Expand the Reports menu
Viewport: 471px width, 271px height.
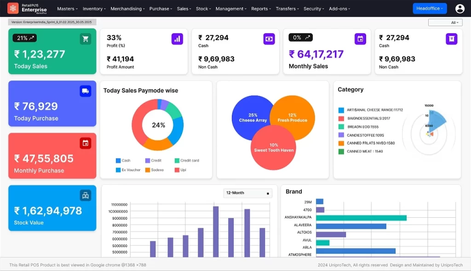261,8
